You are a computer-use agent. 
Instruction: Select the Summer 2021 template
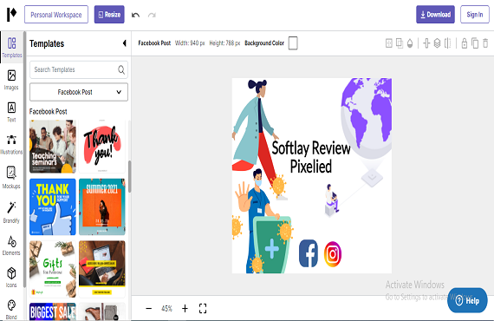101,206
